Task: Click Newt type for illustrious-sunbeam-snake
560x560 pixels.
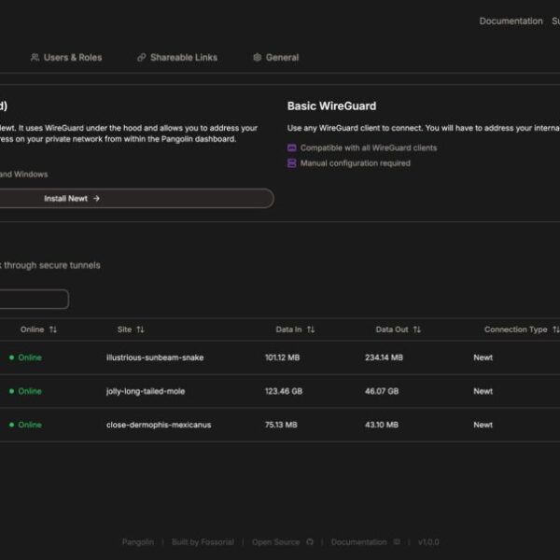Action: (x=483, y=357)
